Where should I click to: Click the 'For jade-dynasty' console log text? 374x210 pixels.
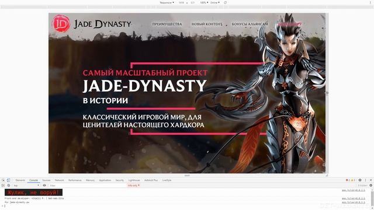click(x=17, y=202)
